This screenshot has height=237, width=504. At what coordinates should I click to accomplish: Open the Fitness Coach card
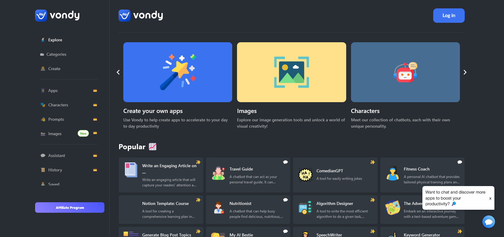(x=422, y=175)
